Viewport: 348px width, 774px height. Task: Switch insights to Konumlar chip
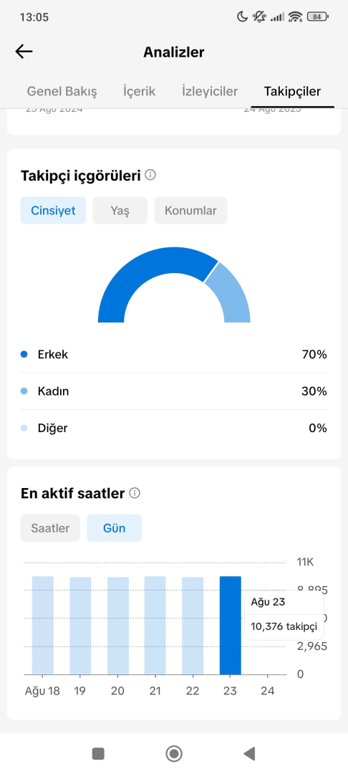pos(190,210)
